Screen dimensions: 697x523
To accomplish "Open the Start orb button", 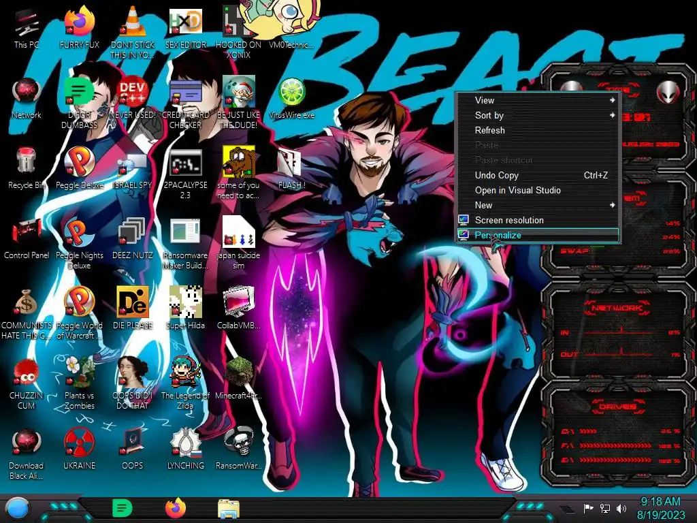I will point(17,509).
